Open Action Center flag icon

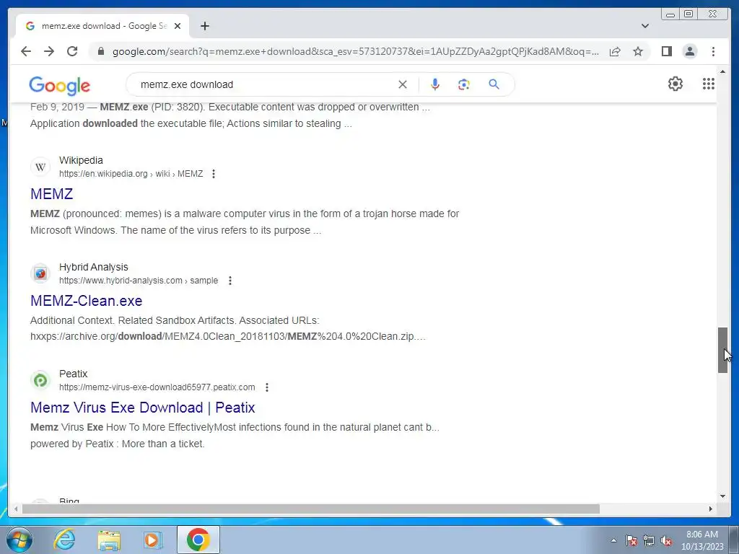click(631, 540)
